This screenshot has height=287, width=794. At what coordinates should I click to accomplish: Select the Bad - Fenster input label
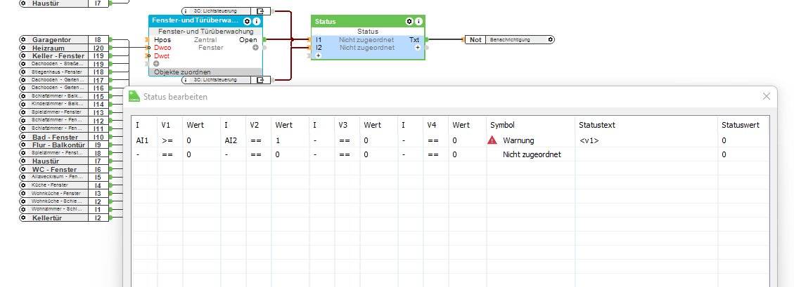[x=55, y=137]
